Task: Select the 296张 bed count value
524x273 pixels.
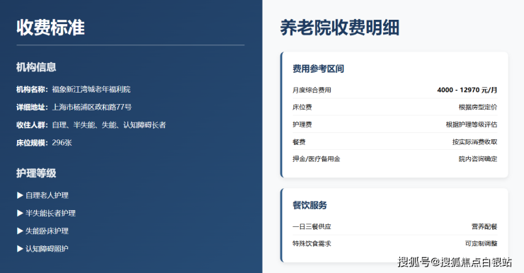Action: 62,143
